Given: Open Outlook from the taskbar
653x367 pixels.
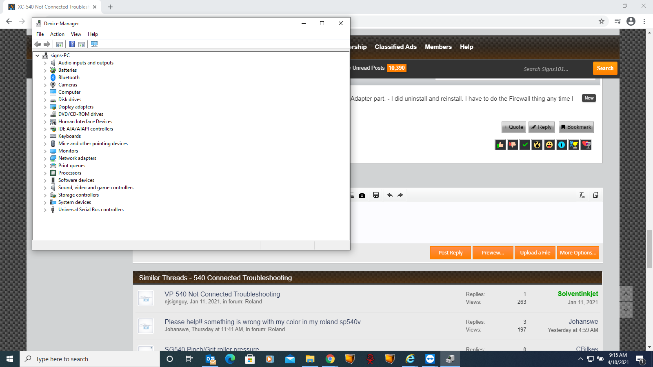Looking at the screenshot, I should pos(210,359).
